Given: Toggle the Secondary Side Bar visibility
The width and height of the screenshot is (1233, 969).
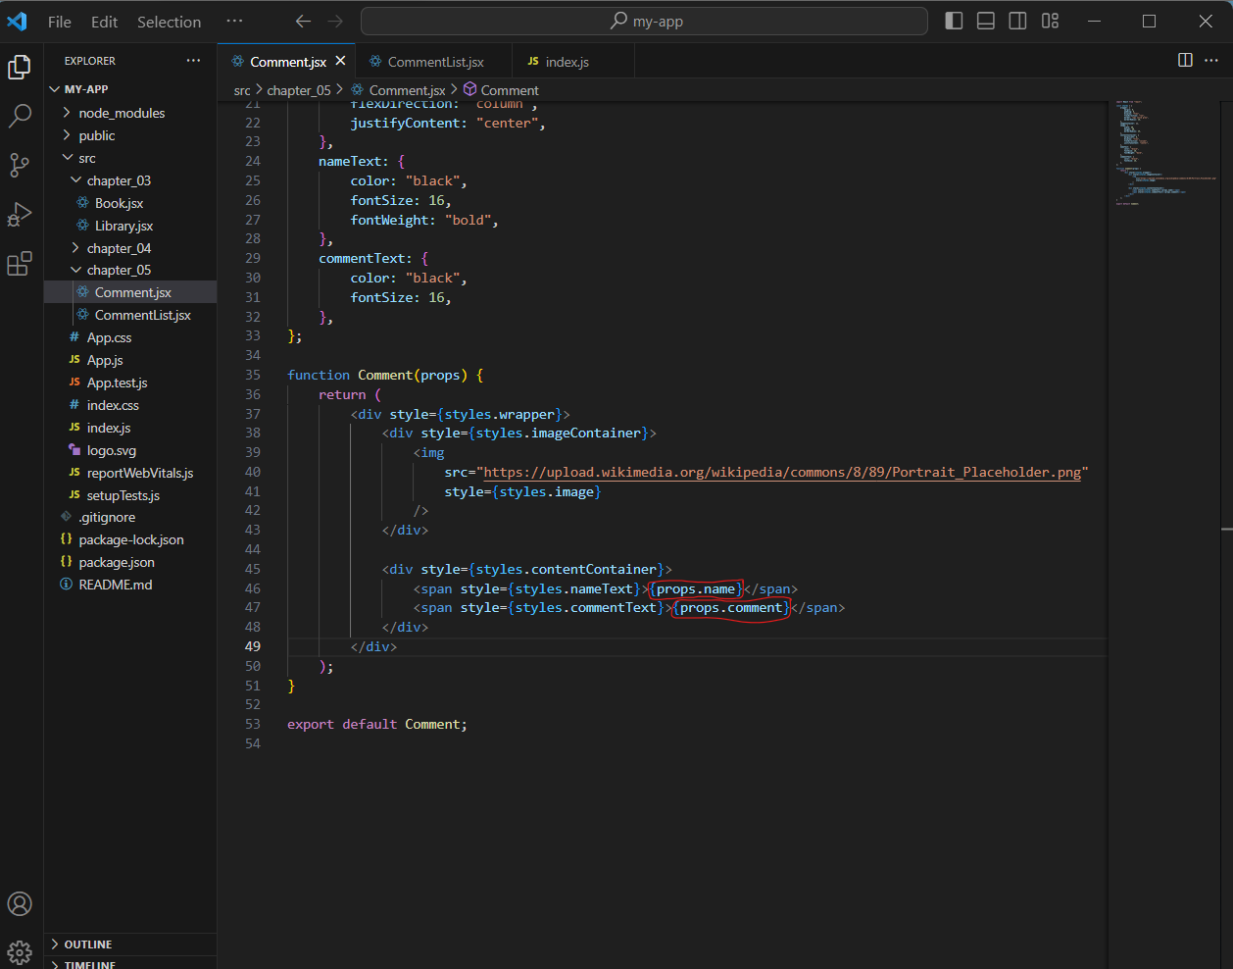Looking at the screenshot, I should [1018, 22].
